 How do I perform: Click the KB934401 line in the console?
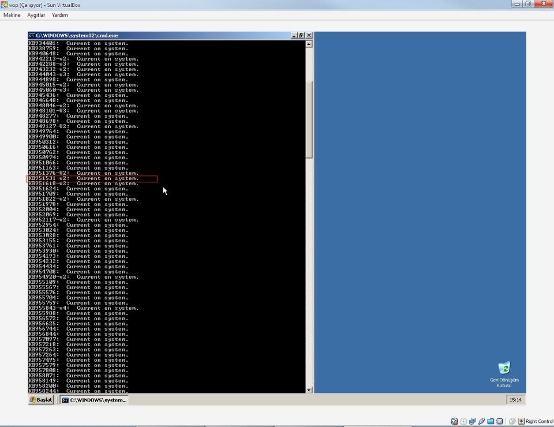pyautogui.click(x=78, y=43)
